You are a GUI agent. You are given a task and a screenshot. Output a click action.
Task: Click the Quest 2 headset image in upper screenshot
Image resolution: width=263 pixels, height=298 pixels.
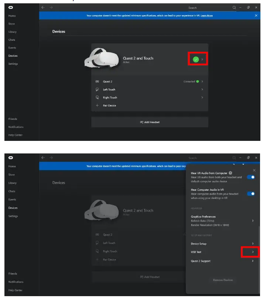coord(102,58)
